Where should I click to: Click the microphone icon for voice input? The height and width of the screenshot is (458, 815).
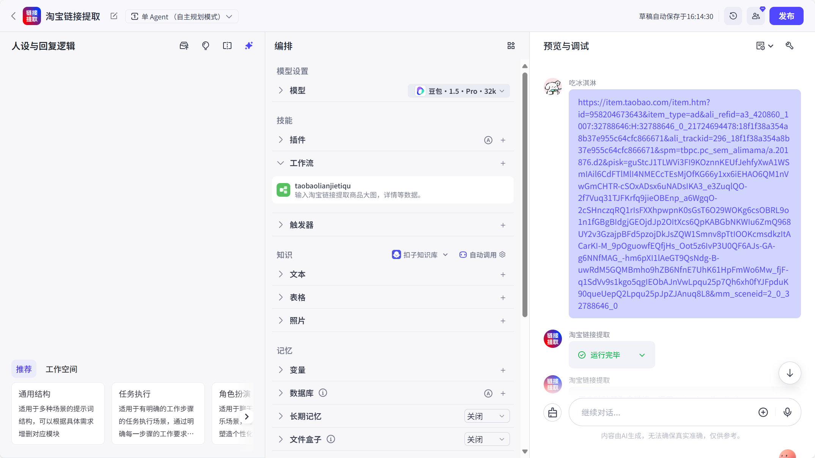(787, 412)
